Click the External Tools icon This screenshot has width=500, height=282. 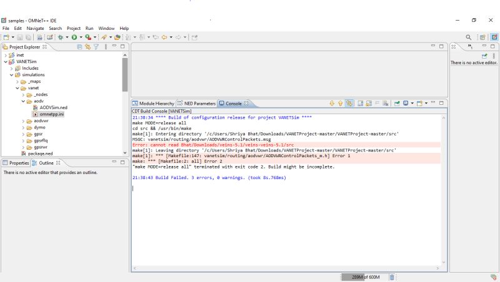tap(104, 37)
